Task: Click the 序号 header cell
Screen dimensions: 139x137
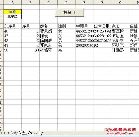Action: pos(30,26)
